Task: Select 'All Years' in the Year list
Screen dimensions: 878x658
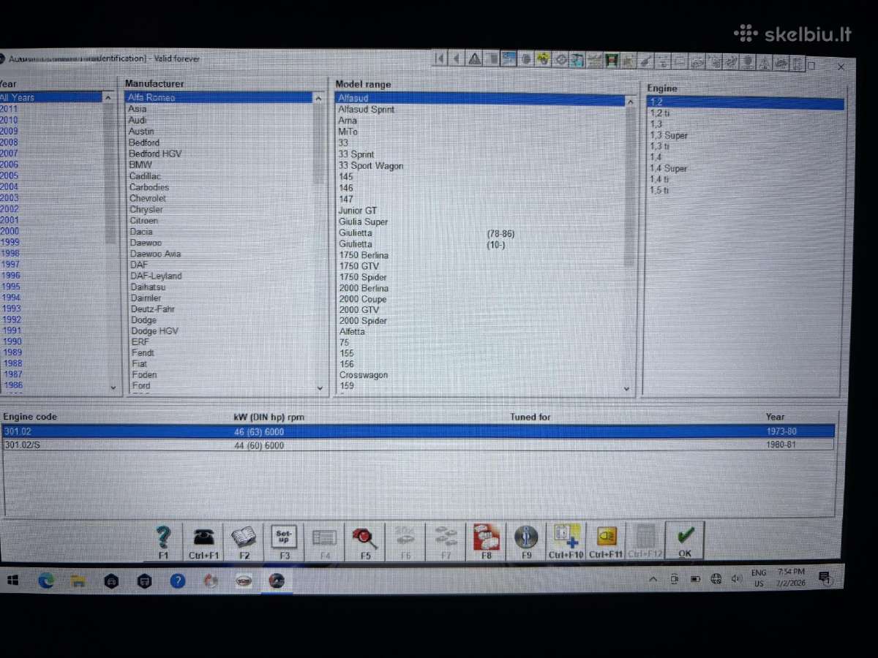Action: 51,97
